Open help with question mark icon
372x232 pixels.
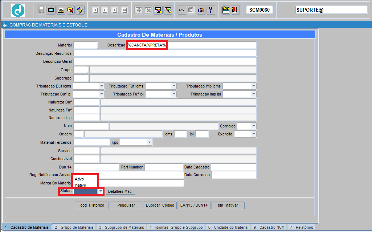(x=210, y=10)
